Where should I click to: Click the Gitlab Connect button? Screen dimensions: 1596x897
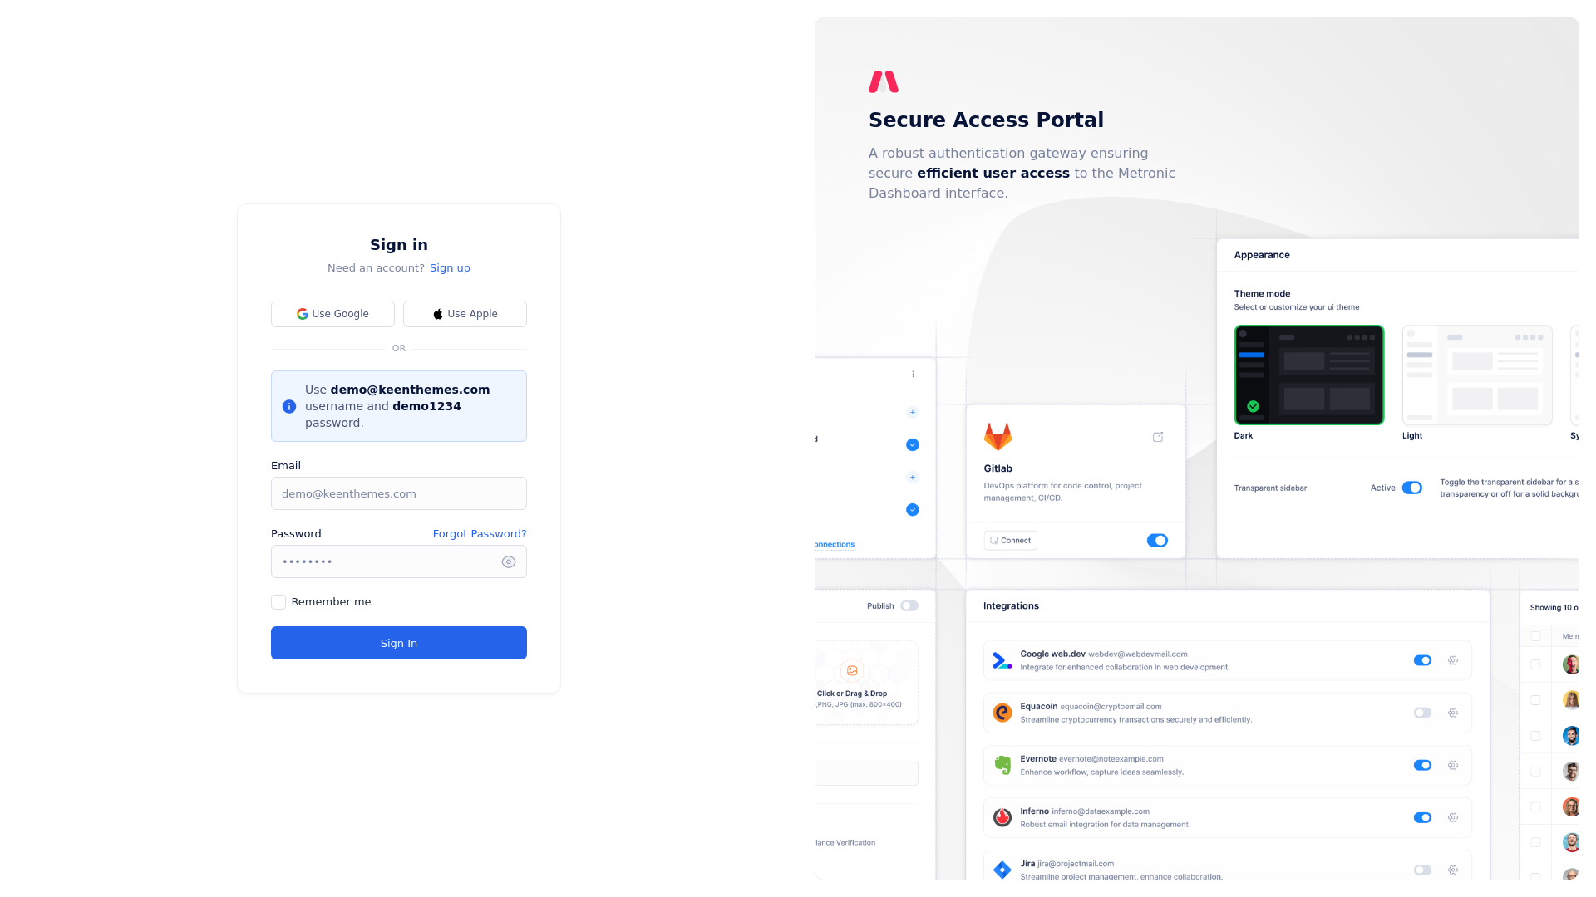(x=1010, y=541)
